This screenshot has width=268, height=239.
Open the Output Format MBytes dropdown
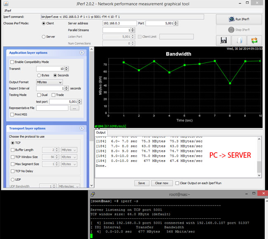pyautogui.click(x=49, y=82)
